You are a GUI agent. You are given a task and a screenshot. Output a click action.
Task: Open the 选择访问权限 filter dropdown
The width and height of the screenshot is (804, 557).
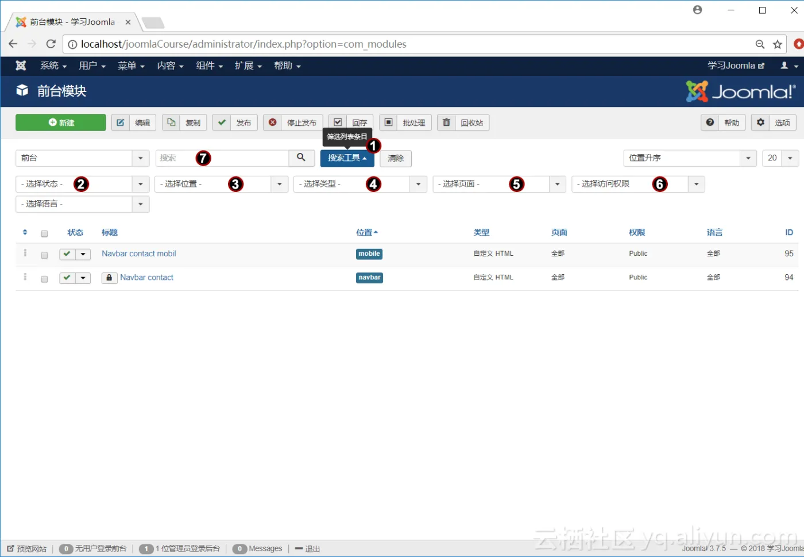point(638,184)
